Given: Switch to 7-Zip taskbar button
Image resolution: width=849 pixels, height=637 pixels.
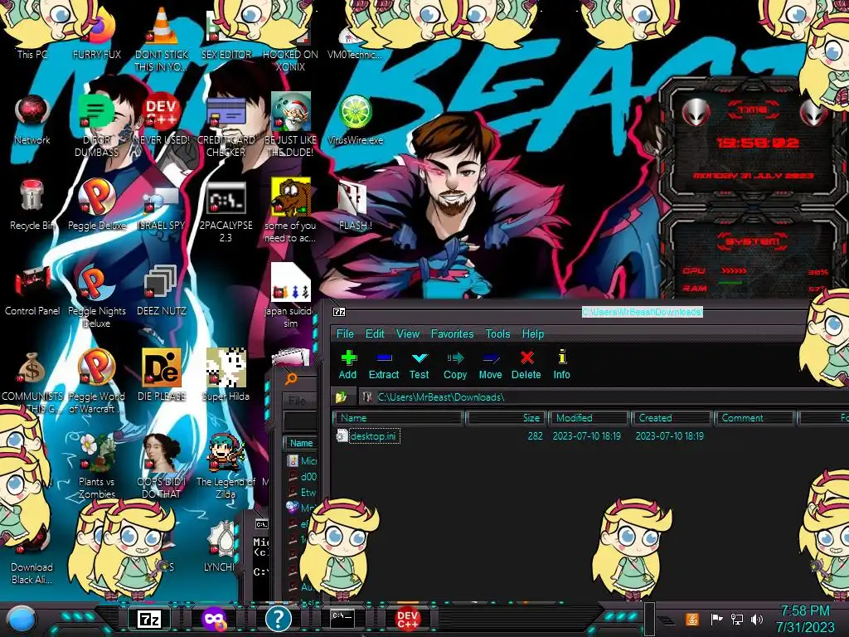Looking at the screenshot, I should (x=149, y=619).
